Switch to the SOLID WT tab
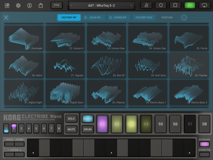 pos(93,18)
